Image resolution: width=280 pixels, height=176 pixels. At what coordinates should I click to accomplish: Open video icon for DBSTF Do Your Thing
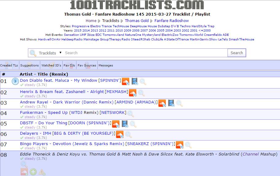tap(125, 124)
